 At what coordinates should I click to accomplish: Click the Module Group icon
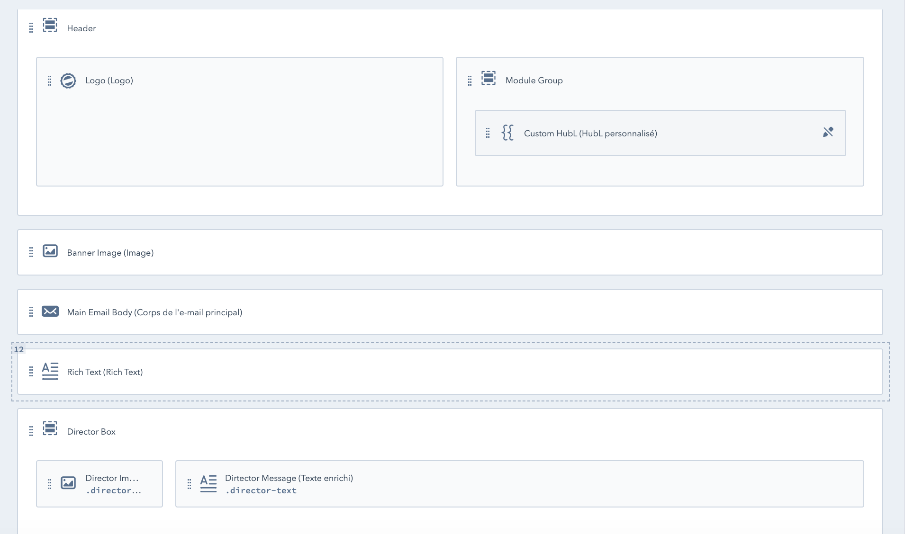(489, 78)
